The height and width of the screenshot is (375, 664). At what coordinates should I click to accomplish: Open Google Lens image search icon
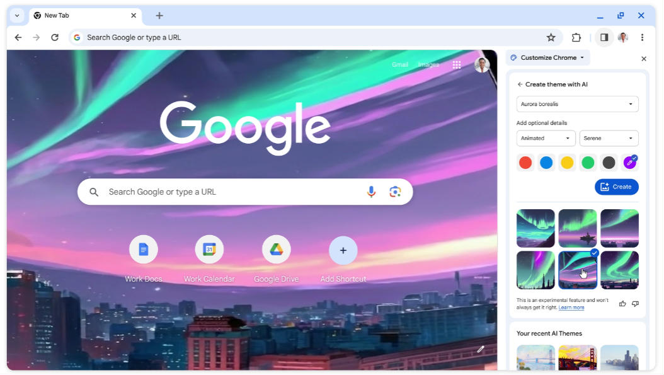[395, 192]
